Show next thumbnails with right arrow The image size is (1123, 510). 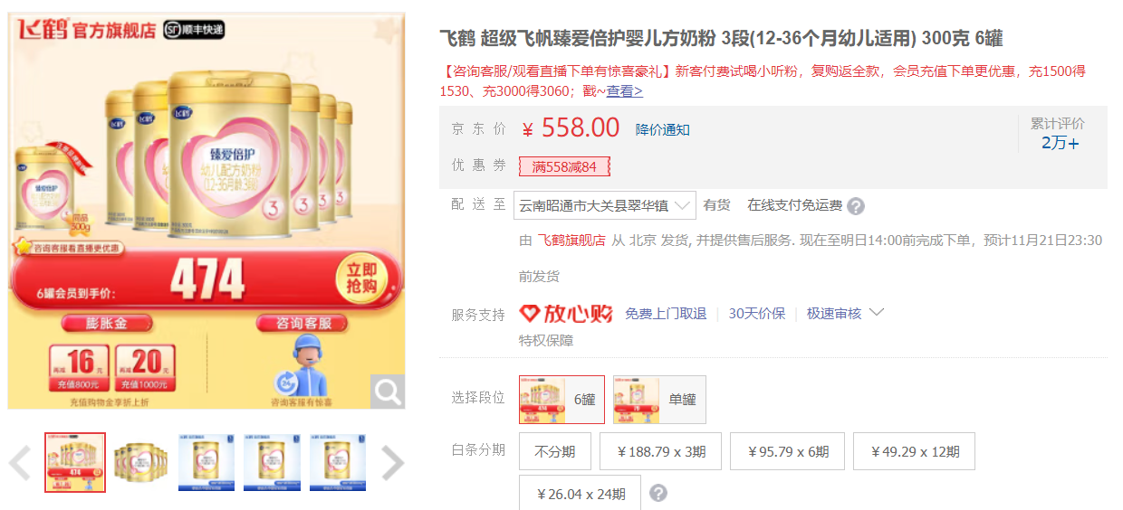[392, 463]
